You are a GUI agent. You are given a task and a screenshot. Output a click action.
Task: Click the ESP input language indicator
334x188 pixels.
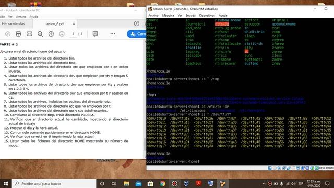[x=301, y=183]
